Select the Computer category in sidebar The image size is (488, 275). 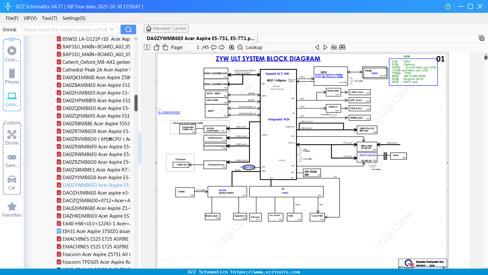[12, 99]
